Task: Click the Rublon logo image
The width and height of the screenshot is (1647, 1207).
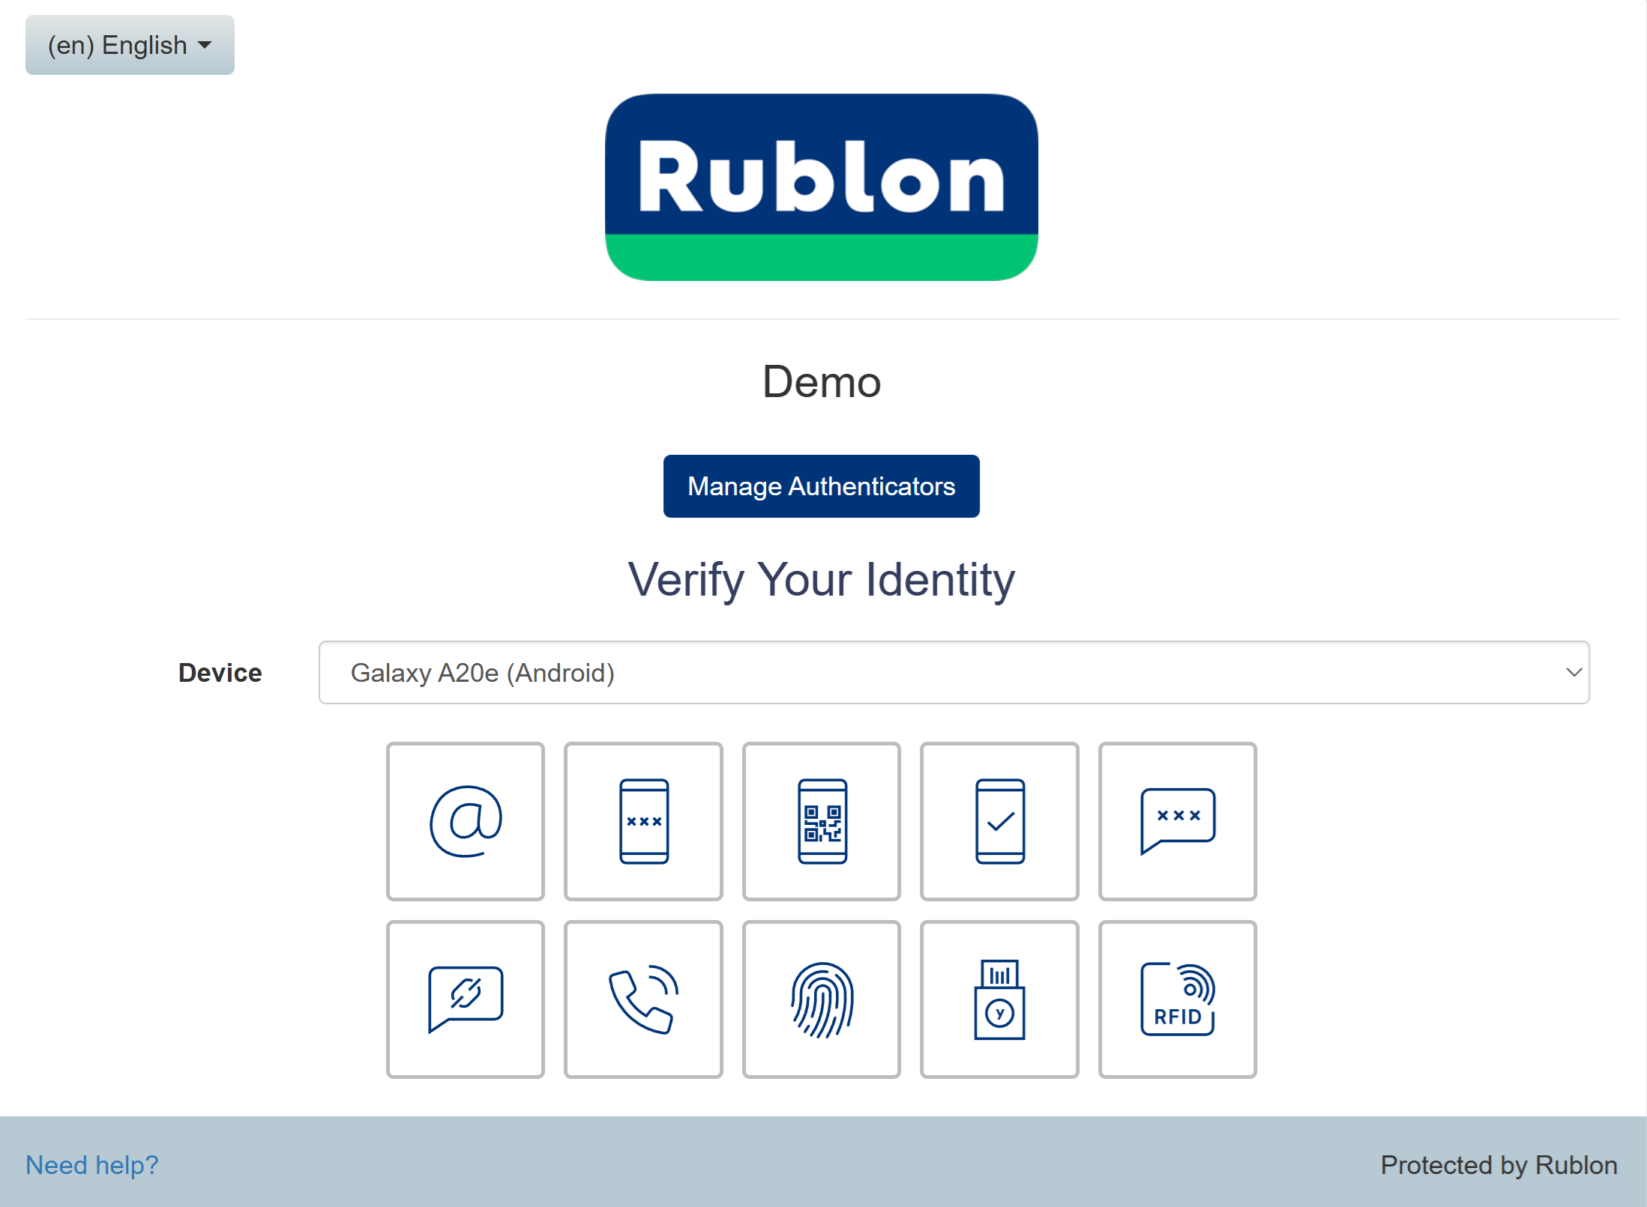Action: pos(822,187)
